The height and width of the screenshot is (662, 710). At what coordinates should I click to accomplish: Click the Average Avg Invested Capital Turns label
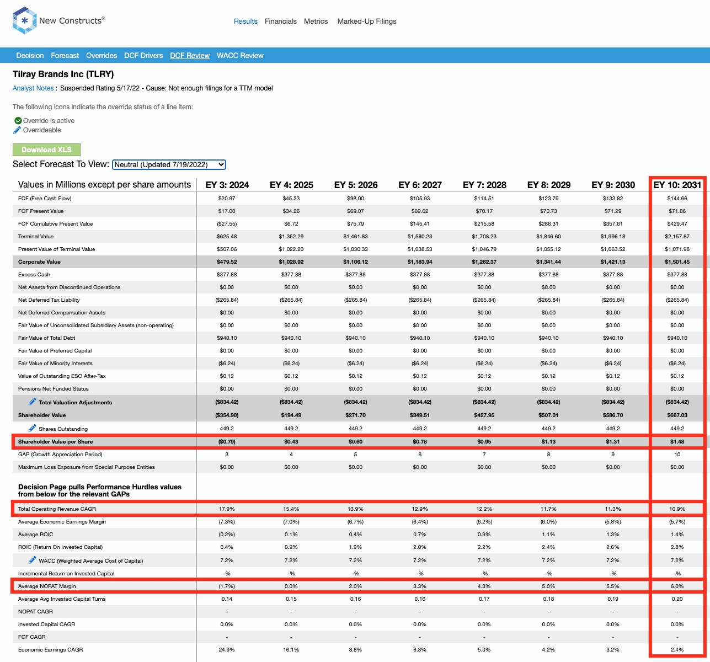click(62, 599)
